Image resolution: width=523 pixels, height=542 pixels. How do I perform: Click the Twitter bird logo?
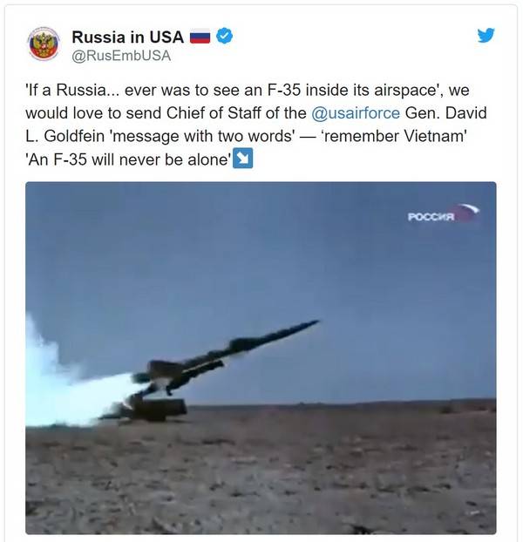[486, 35]
